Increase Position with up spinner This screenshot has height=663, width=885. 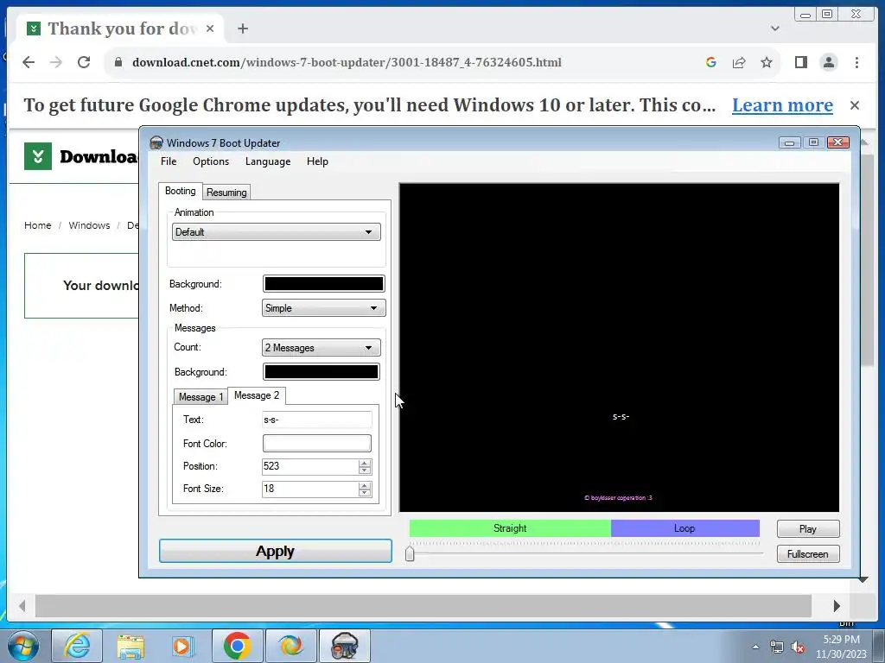pos(365,463)
